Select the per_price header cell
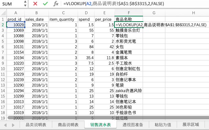Screen dimensions: 209x130 click(104, 20)
